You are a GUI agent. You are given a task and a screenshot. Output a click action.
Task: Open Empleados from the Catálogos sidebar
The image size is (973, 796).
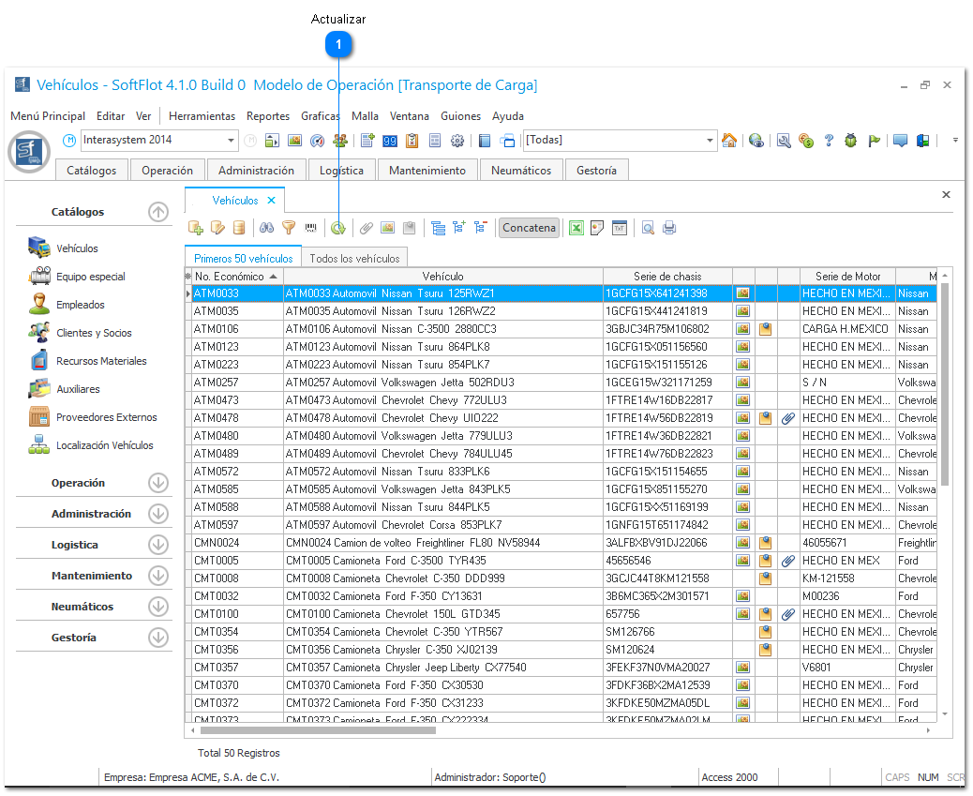pos(81,305)
